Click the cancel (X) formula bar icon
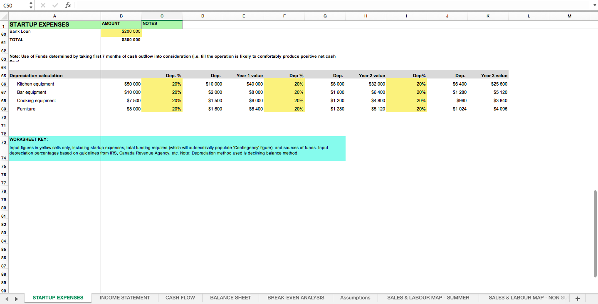The width and height of the screenshot is (598, 304). 43,5
